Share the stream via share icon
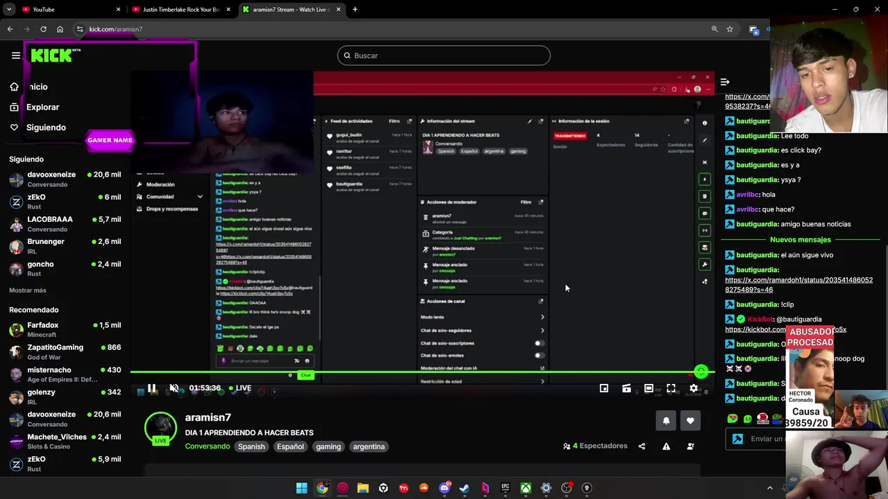The height and width of the screenshot is (499, 888). point(642,446)
